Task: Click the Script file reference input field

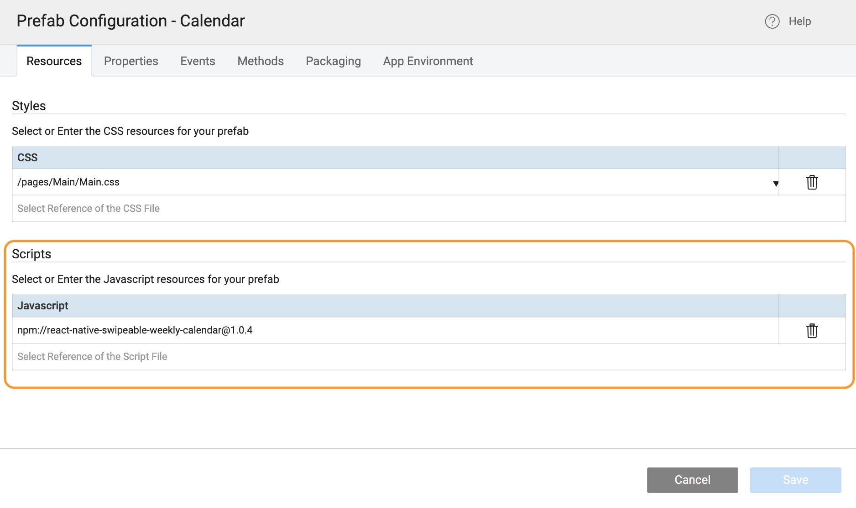Action: [x=183, y=356]
